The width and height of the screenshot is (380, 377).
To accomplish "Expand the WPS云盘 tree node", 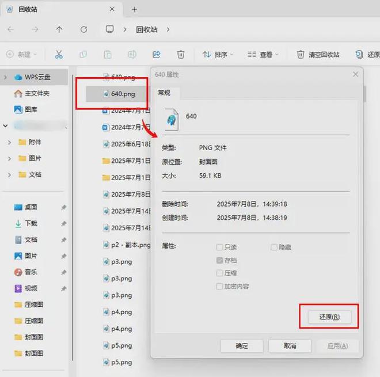I will (6, 77).
